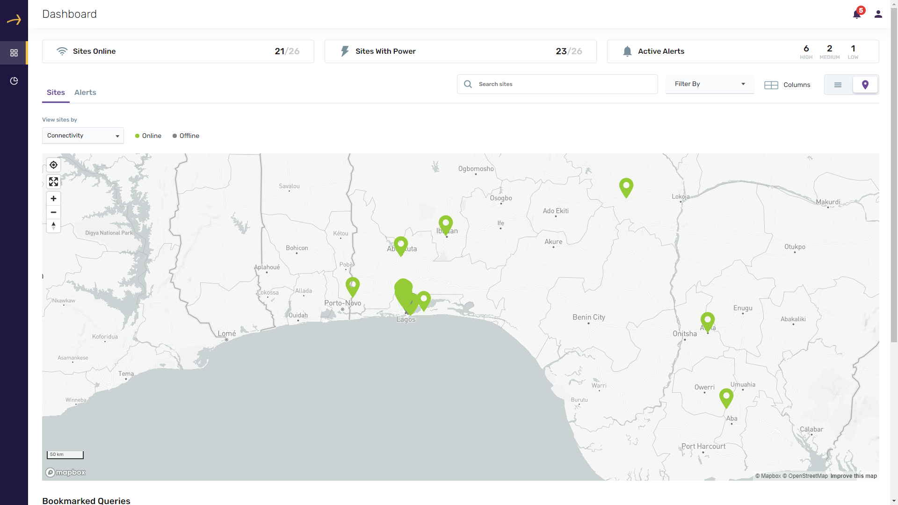The width and height of the screenshot is (898, 505).
Task: Open the Sites Online card
Action: point(178,51)
